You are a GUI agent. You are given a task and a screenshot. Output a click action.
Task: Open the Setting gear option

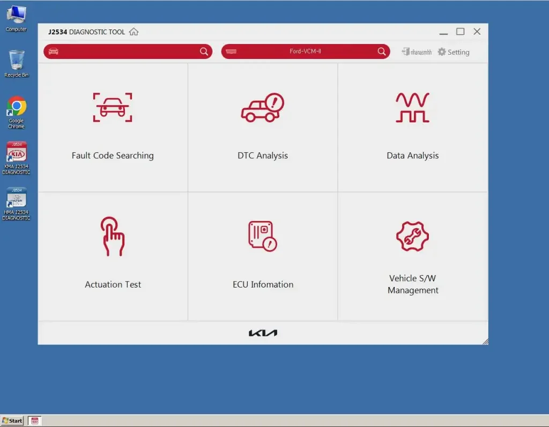click(453, 52)
